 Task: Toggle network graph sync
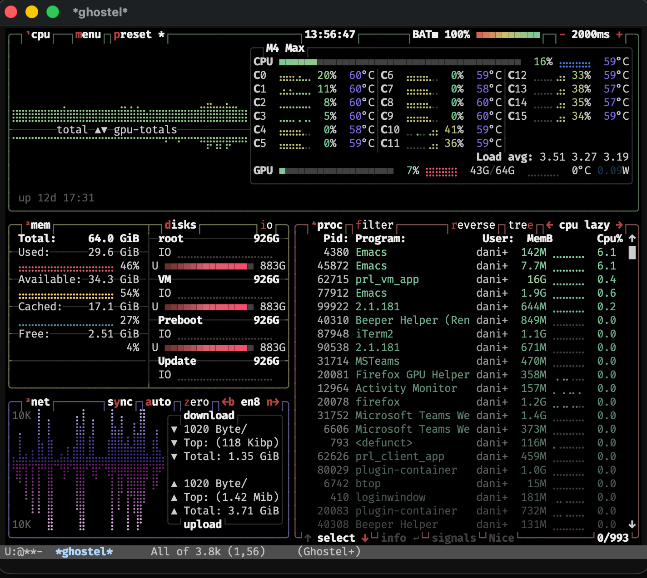pyautogui.click(x=120, y=402)
